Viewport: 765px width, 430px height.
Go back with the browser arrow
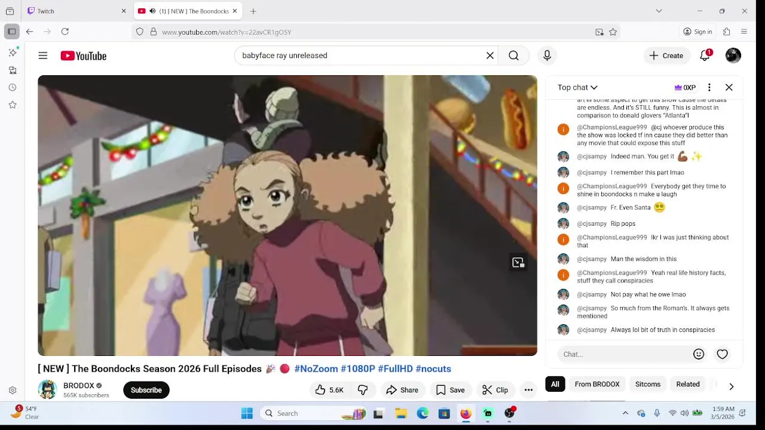(29, 32)
